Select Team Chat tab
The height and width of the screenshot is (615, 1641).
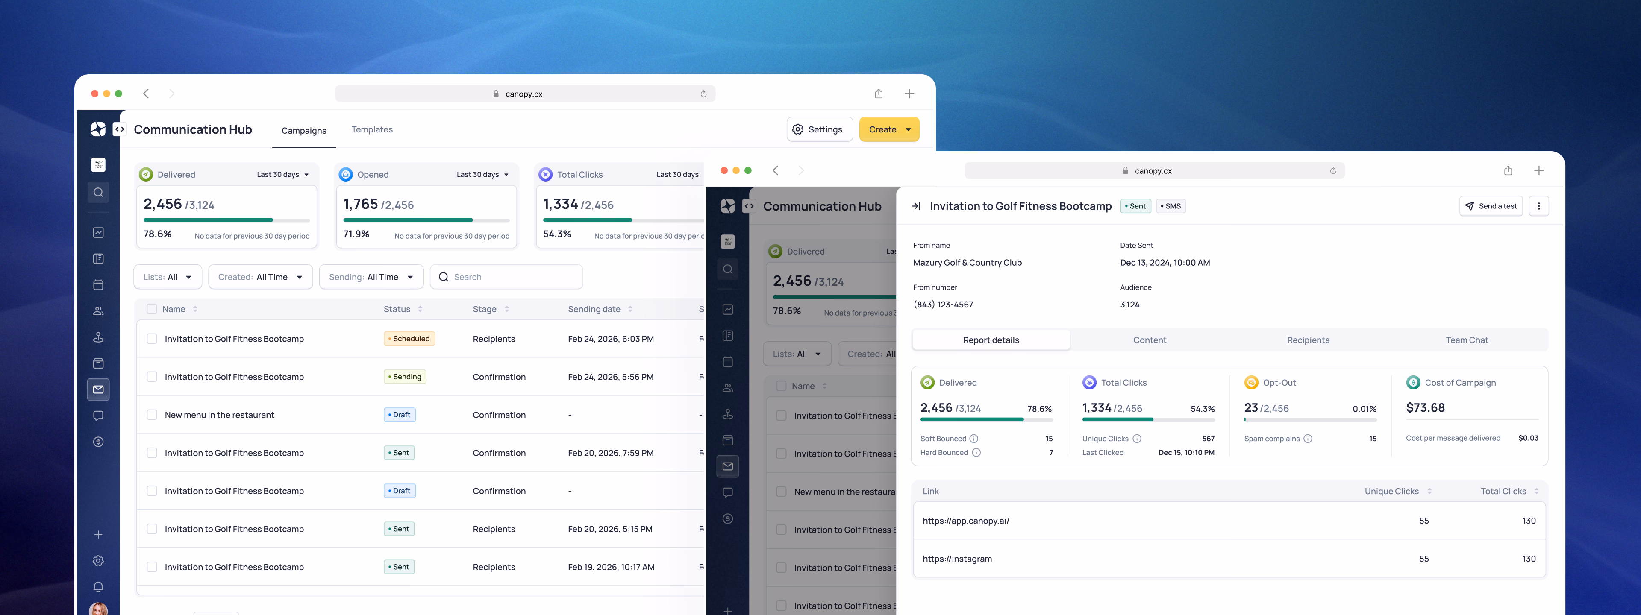1467,340
